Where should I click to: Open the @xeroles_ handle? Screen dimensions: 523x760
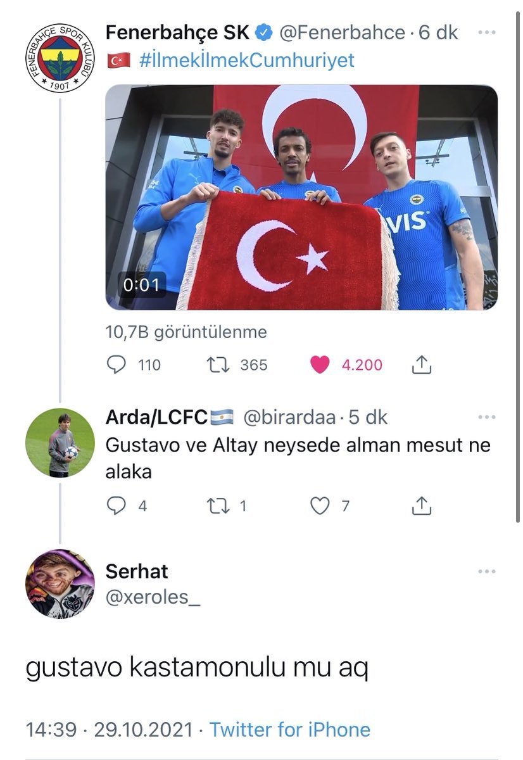click(x=153, y=596)
